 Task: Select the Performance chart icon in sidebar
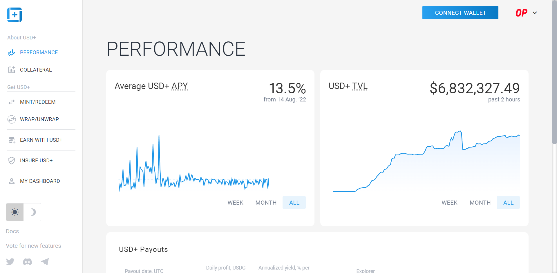click(x=11, y=52)
